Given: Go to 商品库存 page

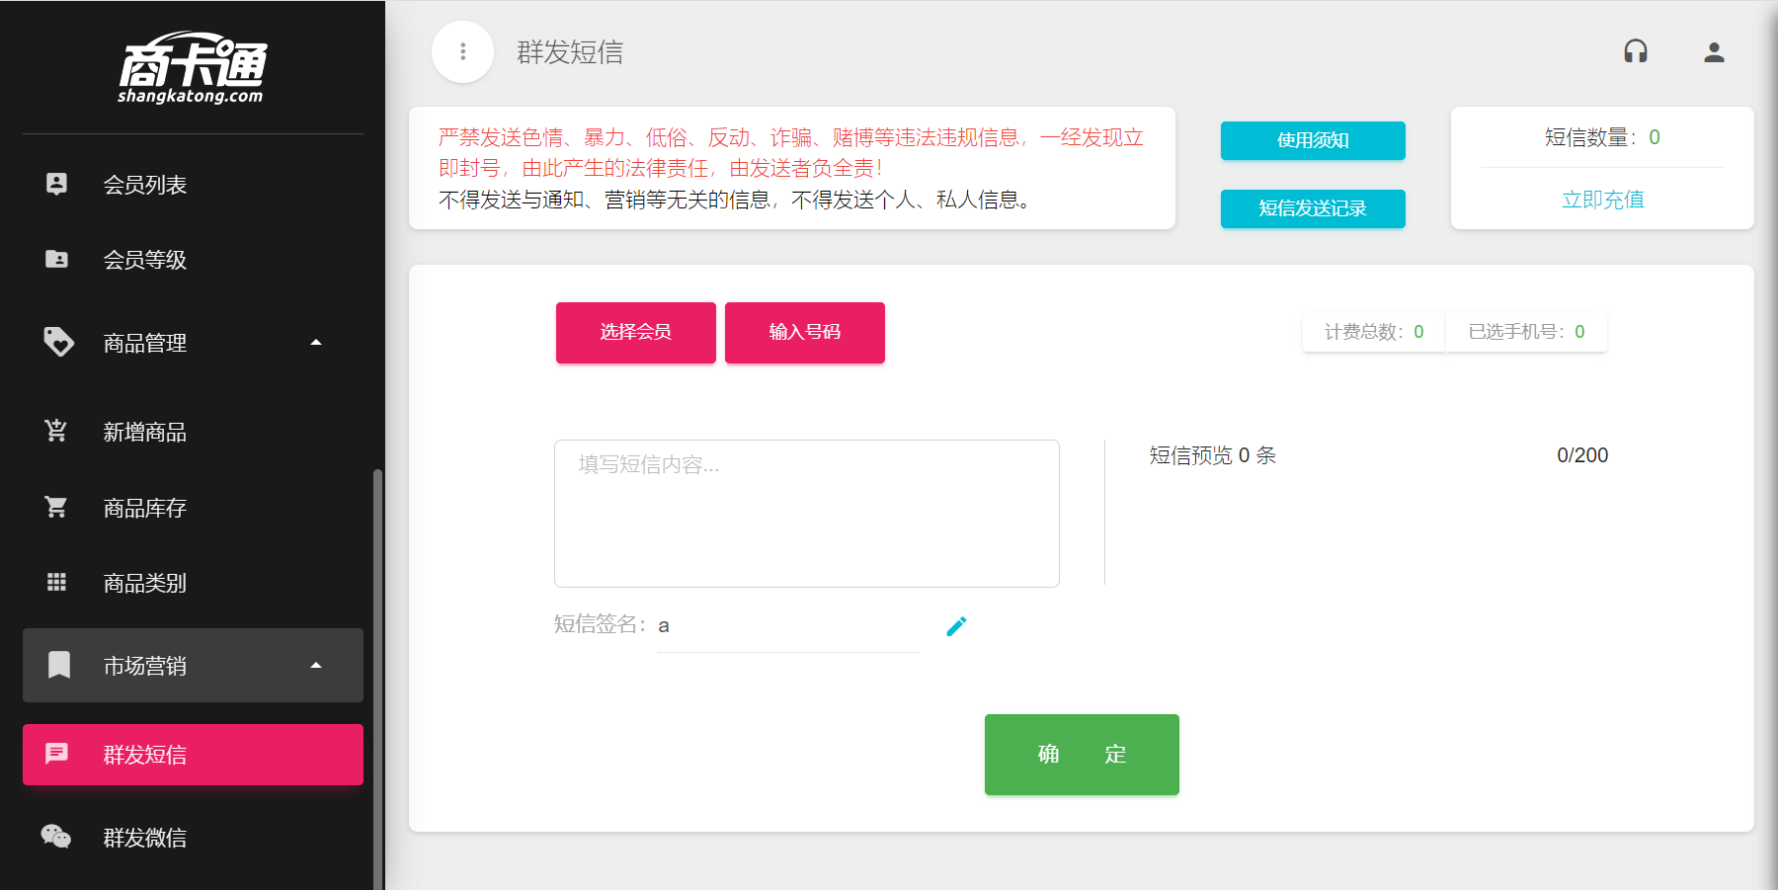Looking at the screenshot, I should tap(193, 508).
